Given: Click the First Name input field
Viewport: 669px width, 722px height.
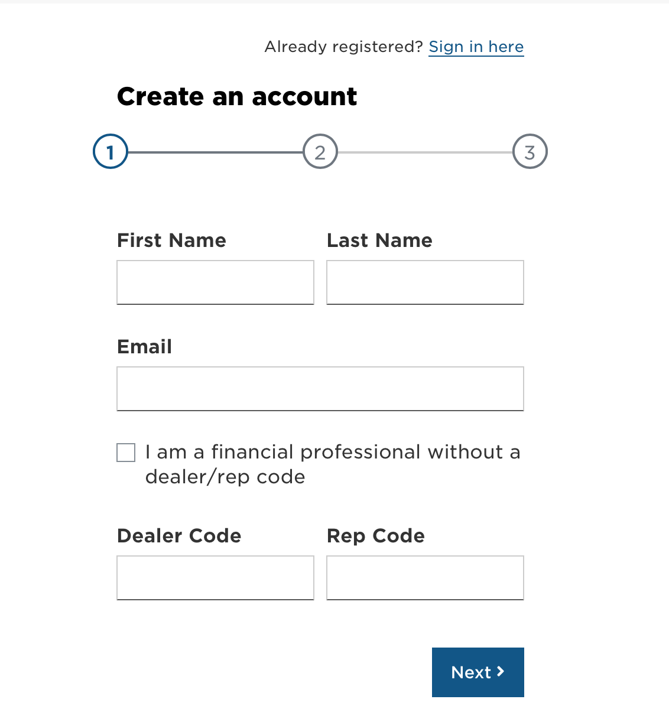Looking at the screenshot, I should (x=215, y=282).
